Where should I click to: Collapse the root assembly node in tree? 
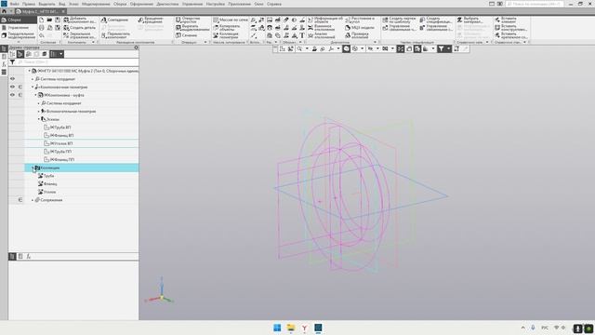29,71
